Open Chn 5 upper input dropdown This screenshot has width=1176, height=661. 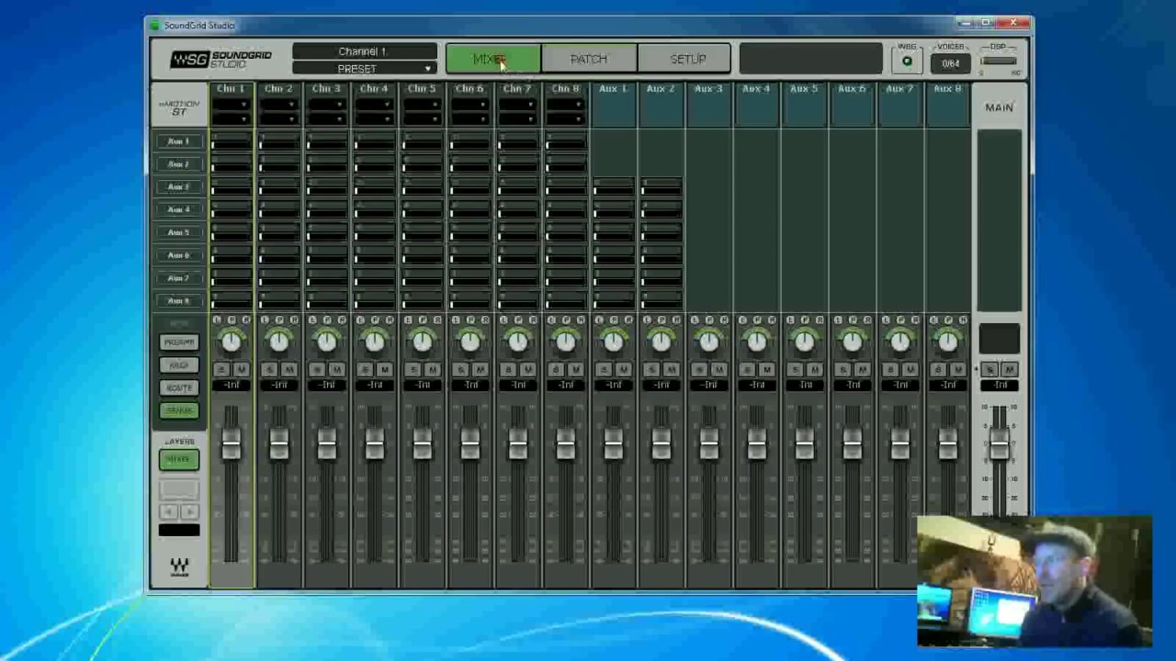point(423,105)
